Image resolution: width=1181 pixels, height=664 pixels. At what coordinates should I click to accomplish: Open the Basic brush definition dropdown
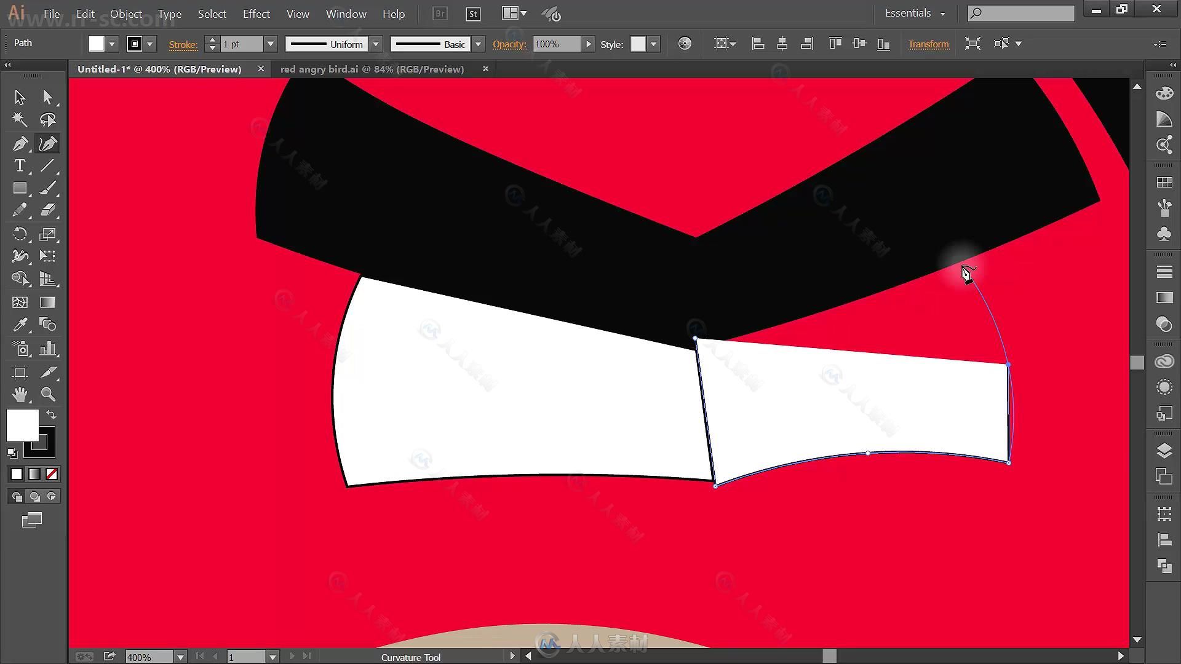click(x=478, y=44)
